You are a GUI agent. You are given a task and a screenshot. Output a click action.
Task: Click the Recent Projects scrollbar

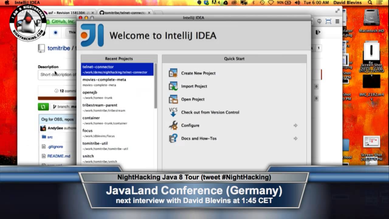coord(156,86)
